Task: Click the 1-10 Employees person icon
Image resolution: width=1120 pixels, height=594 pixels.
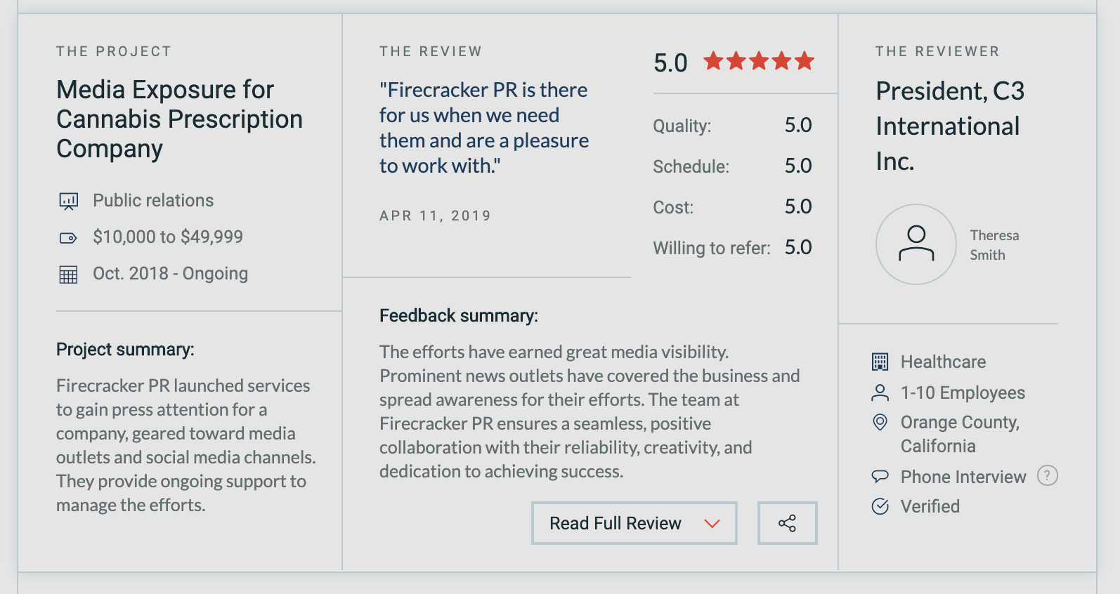Action: (x=880, y=392)
